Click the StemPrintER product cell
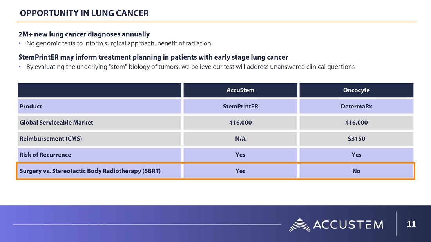The image size is (431, 242). (240, 106)
